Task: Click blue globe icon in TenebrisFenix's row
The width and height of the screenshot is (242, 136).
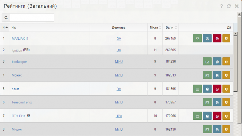Action: tap(217, 103)
